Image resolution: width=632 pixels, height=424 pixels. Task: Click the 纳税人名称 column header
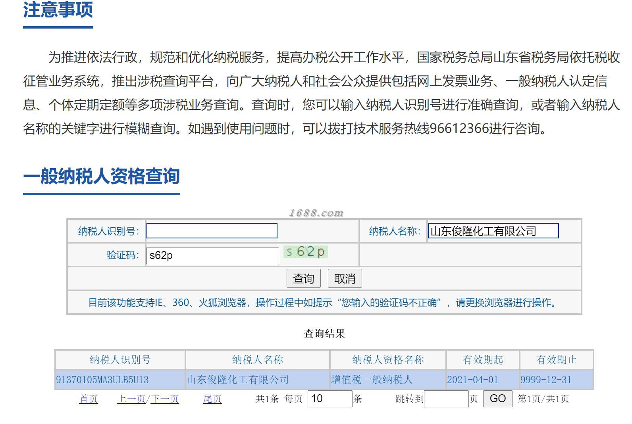(x=258, y=360)
